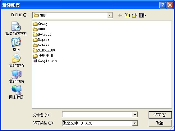Image resolution: width=175 pixels, height=131 pixels.
Task: Click the 取消 cancel button
Action: tap(160, 123)
